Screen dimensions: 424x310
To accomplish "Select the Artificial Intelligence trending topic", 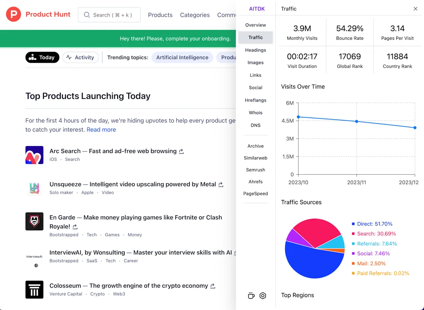I will pyautogui.click(x=182, y=58).
